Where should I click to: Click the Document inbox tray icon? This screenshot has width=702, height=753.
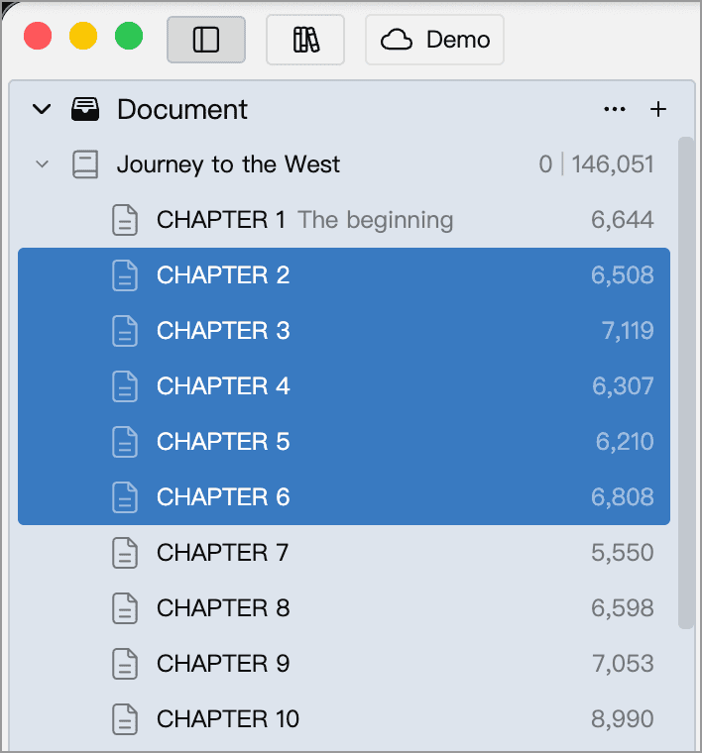[85, 109]
